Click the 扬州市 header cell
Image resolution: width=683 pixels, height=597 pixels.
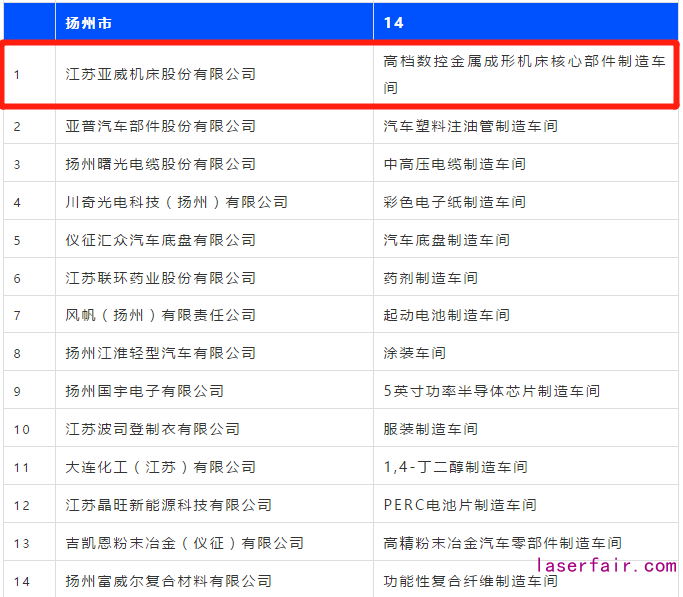coord(89,21)
